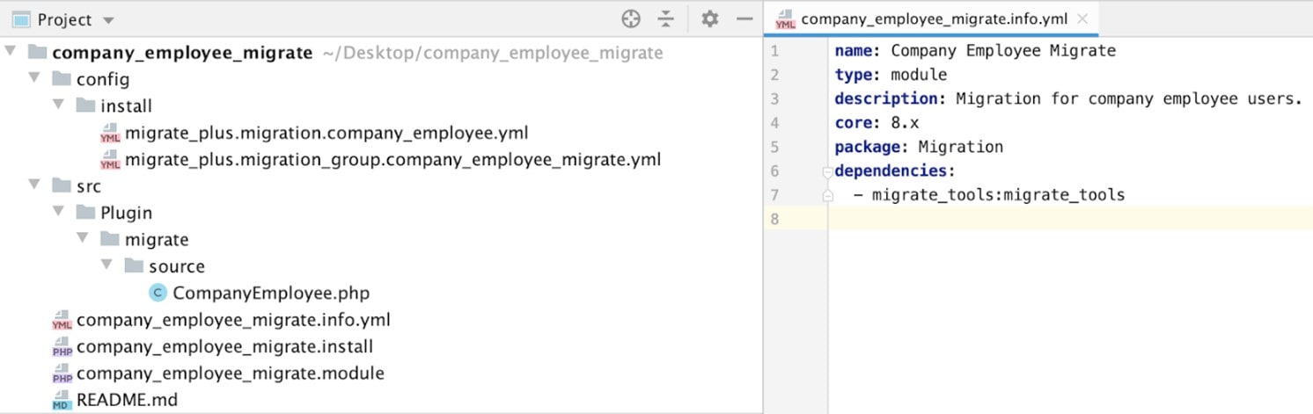Click the PHP icon beside company_employee_migrate.module
Image resolution: width=1313 pixels, height=414 pixels.
click(x=62, y=373)
